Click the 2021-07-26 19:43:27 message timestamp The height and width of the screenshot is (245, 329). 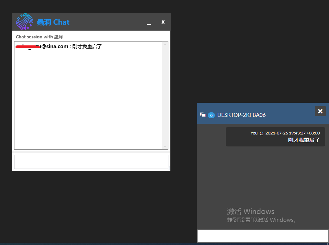(x=292, y=133)
